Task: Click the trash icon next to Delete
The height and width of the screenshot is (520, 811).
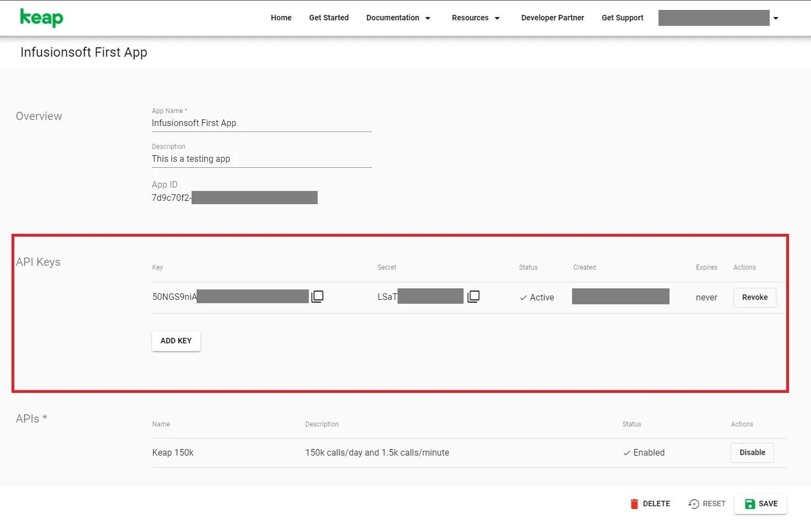Action: (634, 503)
